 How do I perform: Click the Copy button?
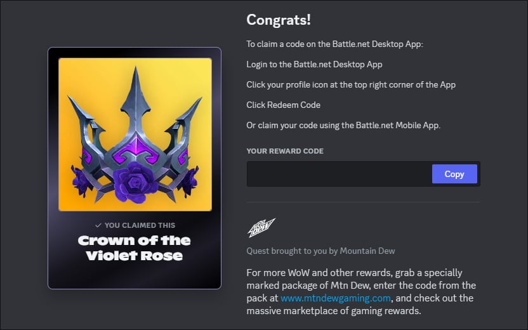(x=454, y=174)
